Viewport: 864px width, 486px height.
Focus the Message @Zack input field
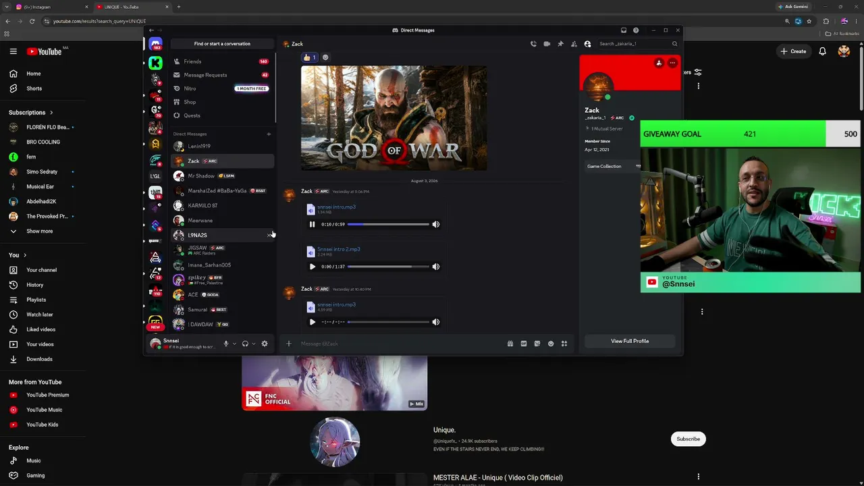click(x=402, y=344)
